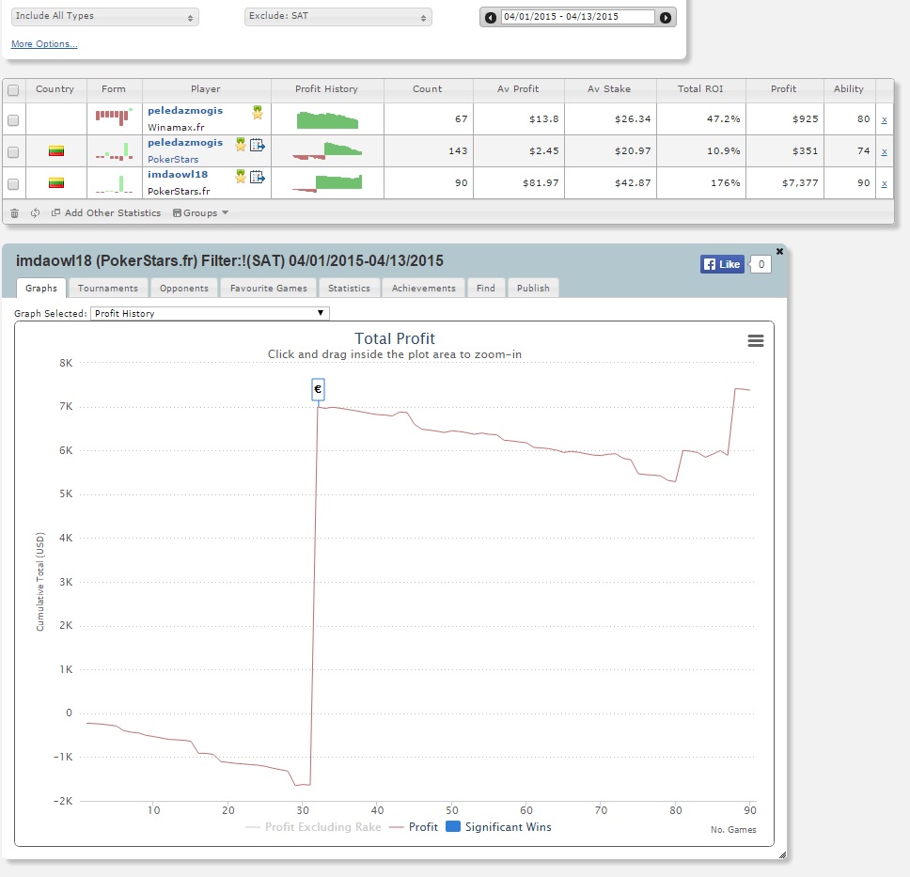Switch to the Opponents tab

click(184, 288)
